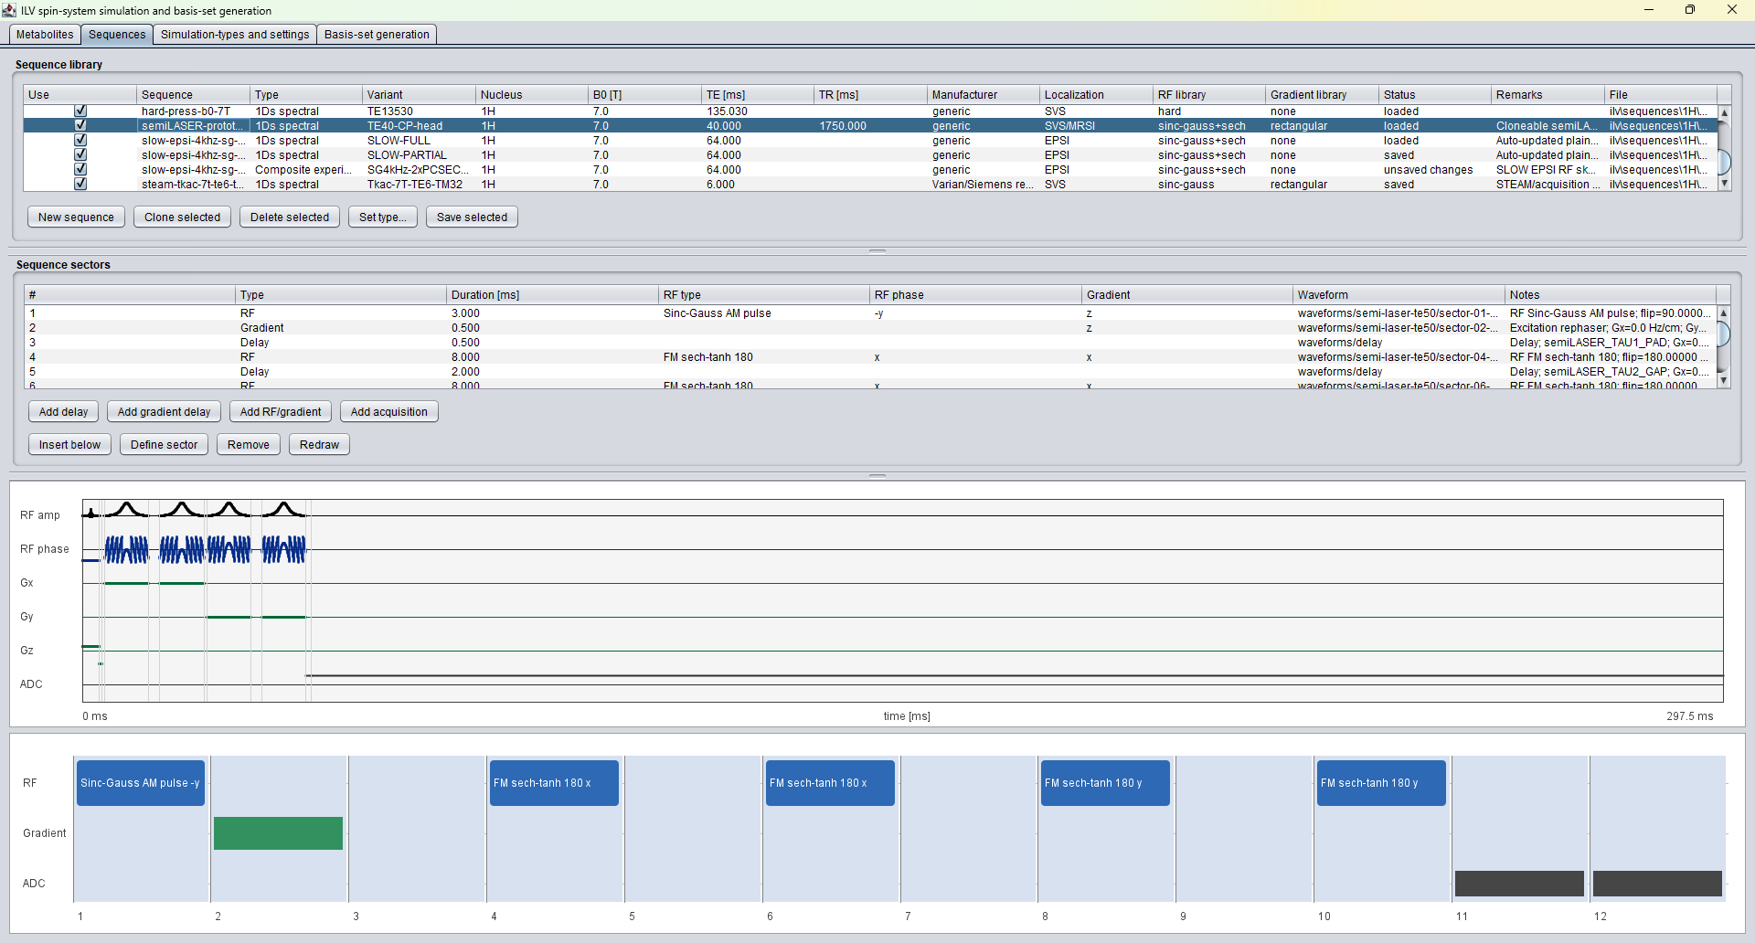
Task: Click Define sector button
Action: click(x=164, y=444)
